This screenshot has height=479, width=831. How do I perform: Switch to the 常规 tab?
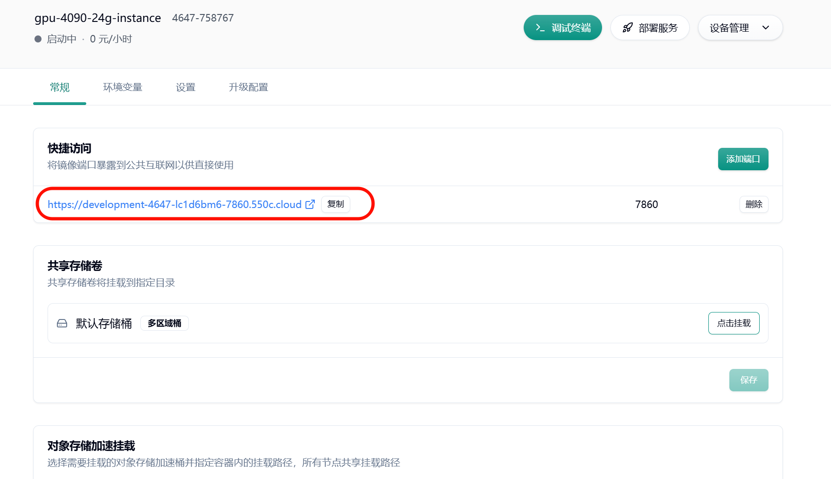click(60, 87)
